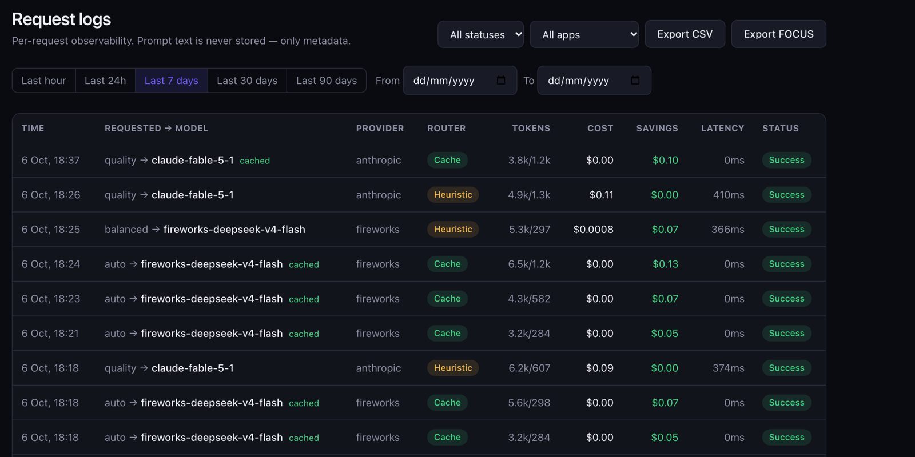Select the Last 7 days range tab

click(x=172, y=81)
